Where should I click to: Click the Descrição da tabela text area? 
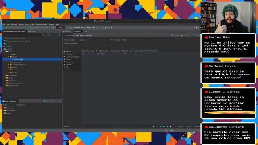94,45
